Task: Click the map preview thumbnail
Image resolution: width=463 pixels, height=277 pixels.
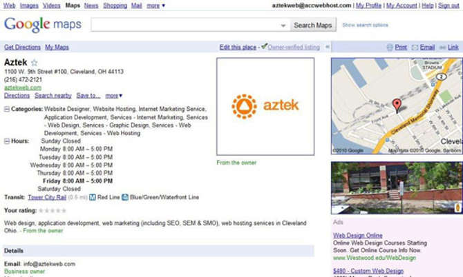Action: 397,106
